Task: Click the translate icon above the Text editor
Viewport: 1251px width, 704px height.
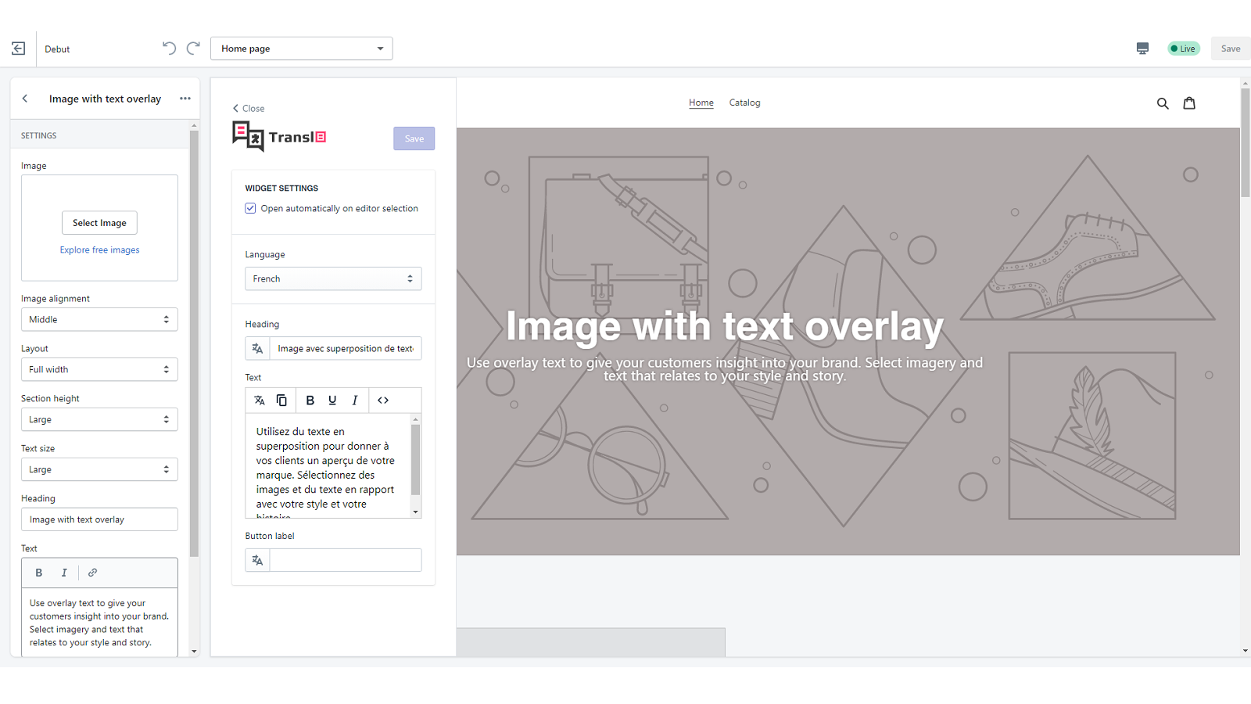Action: (x=259, y=400)
